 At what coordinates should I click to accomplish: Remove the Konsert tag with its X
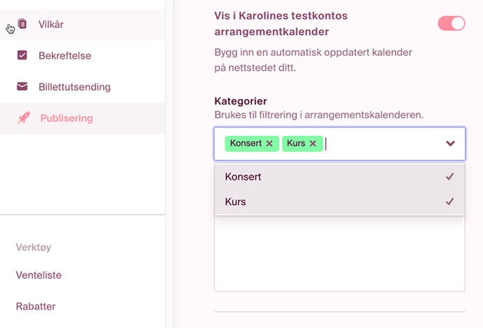269,144
